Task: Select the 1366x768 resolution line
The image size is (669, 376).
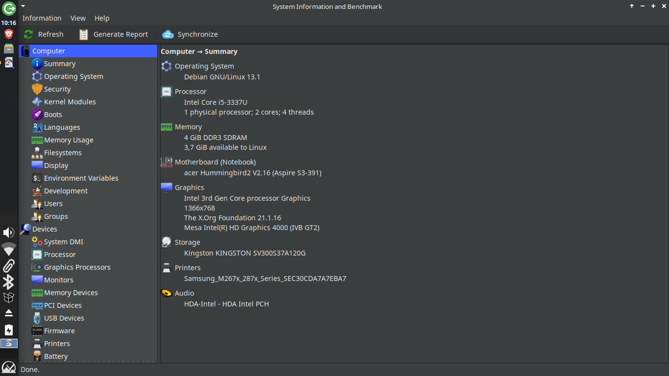Action: (200, 208)
